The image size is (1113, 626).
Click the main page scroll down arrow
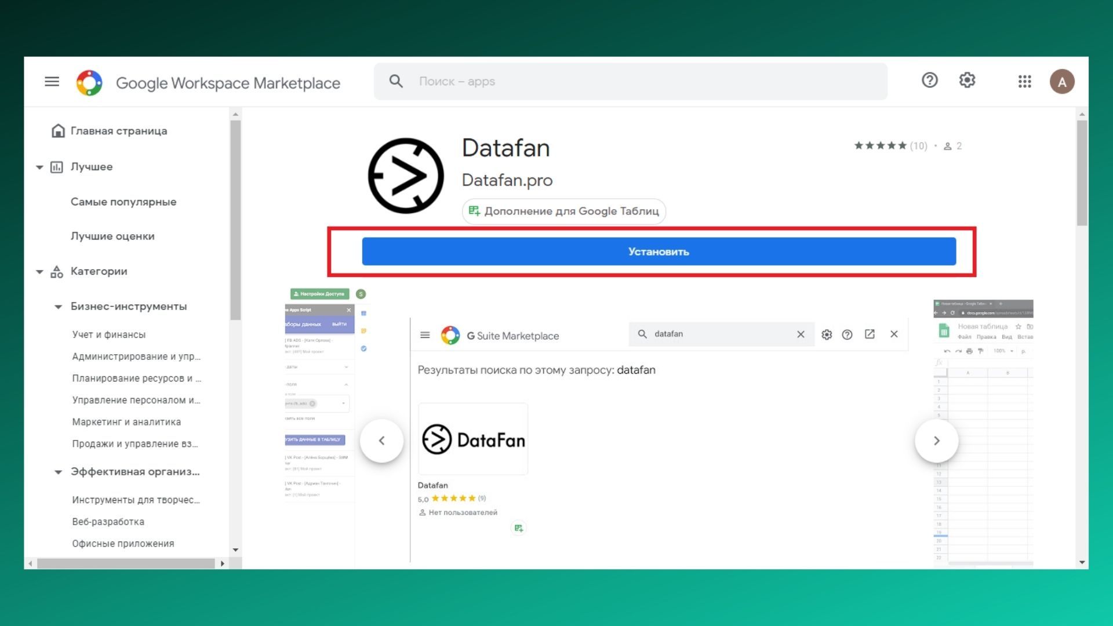[1082, 562]
